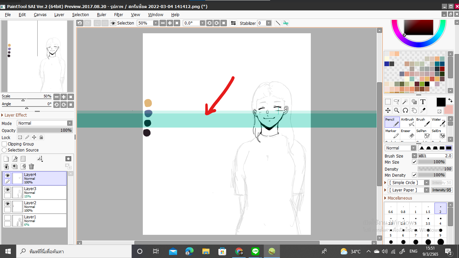Open the Filter menu
459x258 pixels.
click(118, 15)
